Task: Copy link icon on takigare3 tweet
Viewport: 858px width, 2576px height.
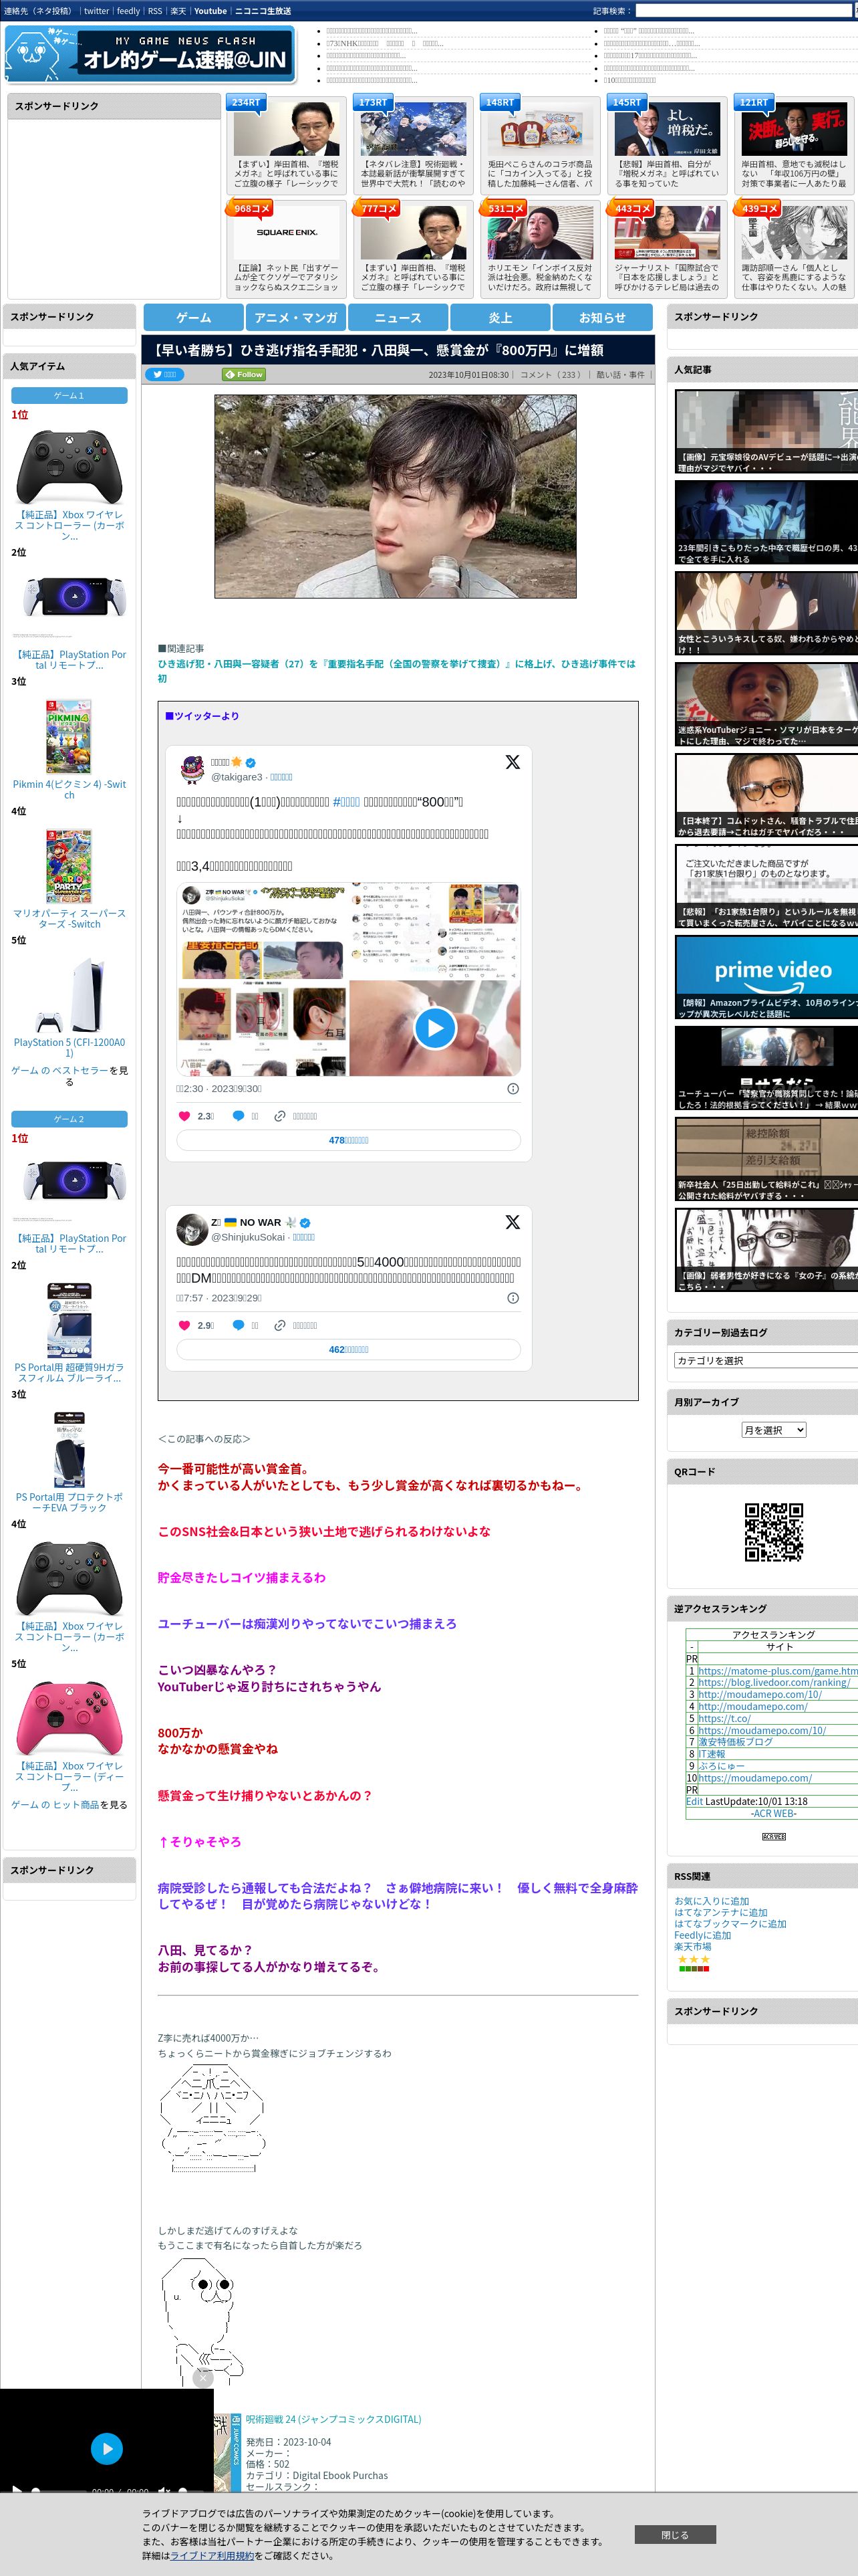Action: pos(281,1116)
